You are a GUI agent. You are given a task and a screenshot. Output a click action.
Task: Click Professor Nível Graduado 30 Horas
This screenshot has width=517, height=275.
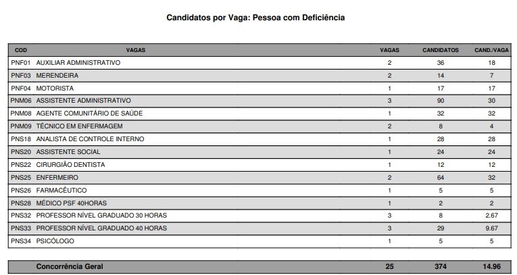[101, 216]
